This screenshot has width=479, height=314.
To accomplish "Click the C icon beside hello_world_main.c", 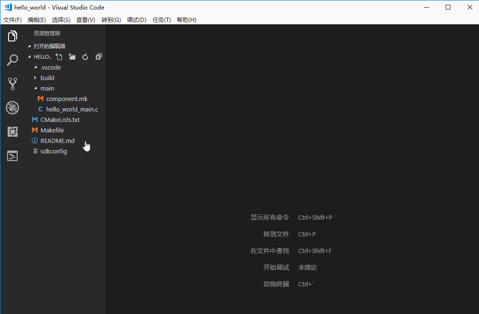I will click(x=41, y=109).
